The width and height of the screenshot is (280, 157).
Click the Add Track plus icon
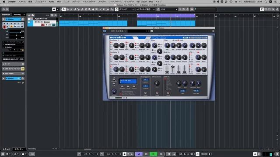(x=29, y=15)
